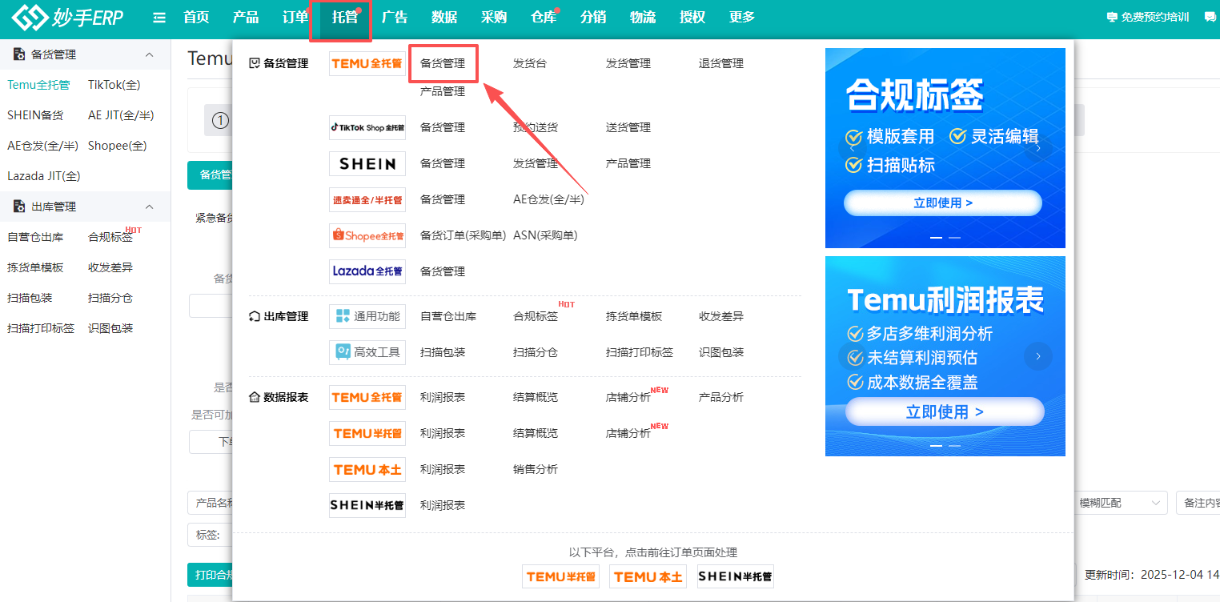Screen dimensions: 1220x602
Task: Select the 速卖通全/半托管 platform logo
Action: point(367,199)
